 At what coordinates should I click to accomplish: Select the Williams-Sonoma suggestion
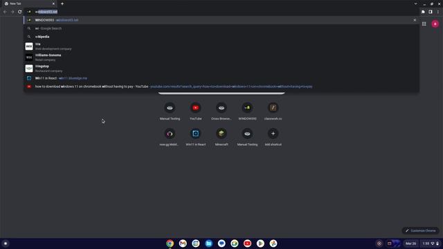tap(221, 57)
